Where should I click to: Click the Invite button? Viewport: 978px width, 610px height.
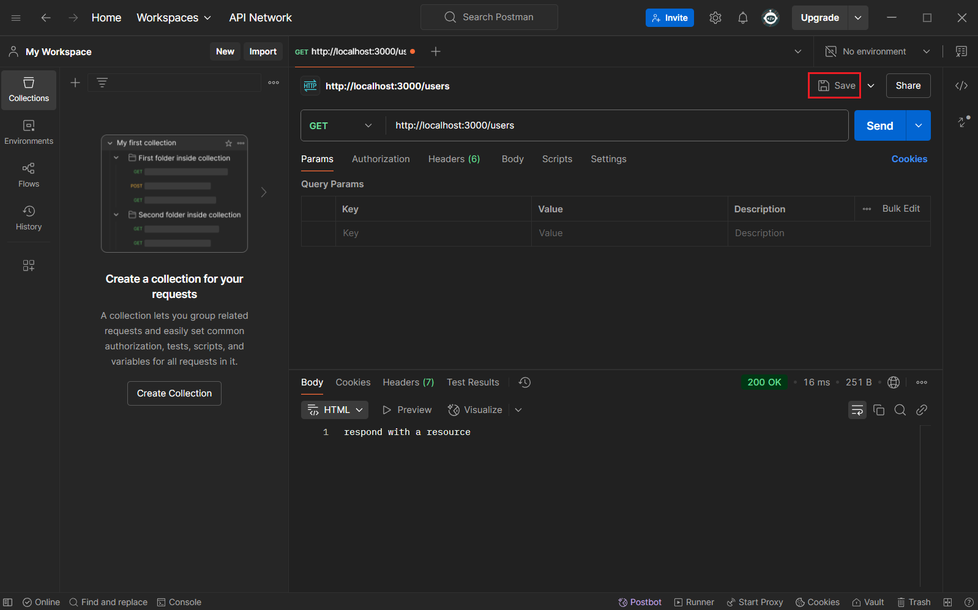[x=670, y=18]
